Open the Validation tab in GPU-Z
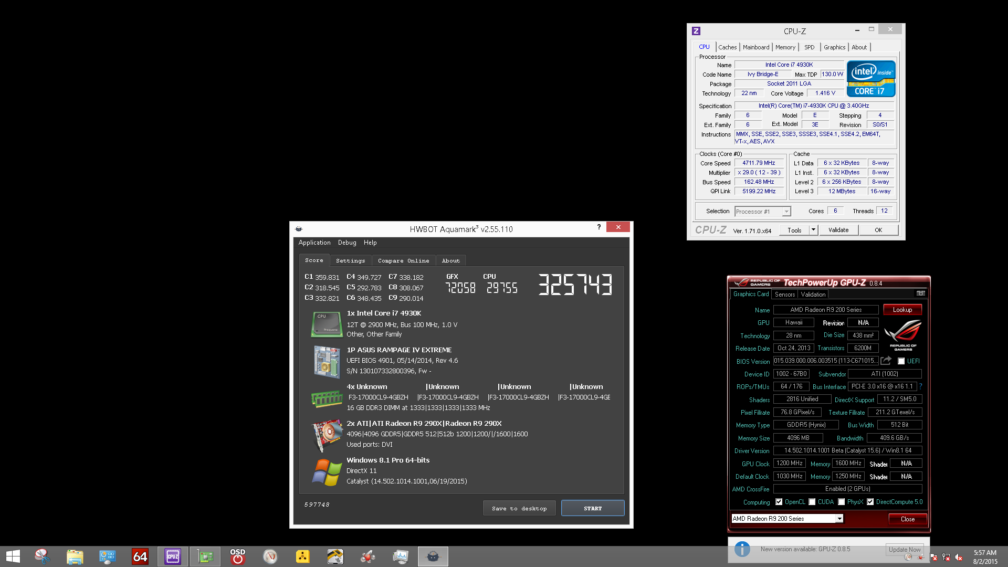The height and width of the screenshot is (567, 1008). tap(813, 295)
